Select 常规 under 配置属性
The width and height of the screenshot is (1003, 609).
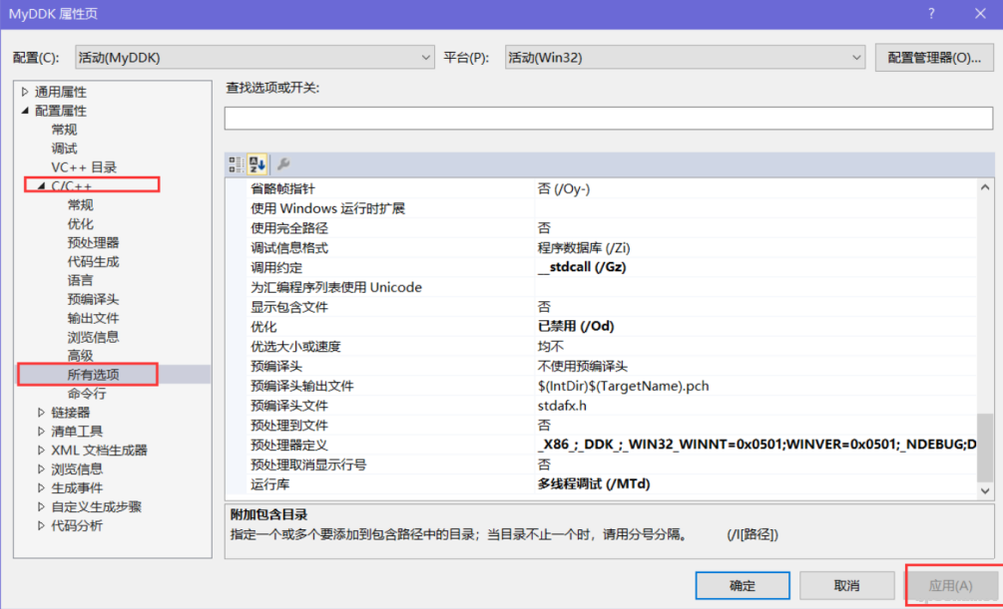[x=64, y=130]
